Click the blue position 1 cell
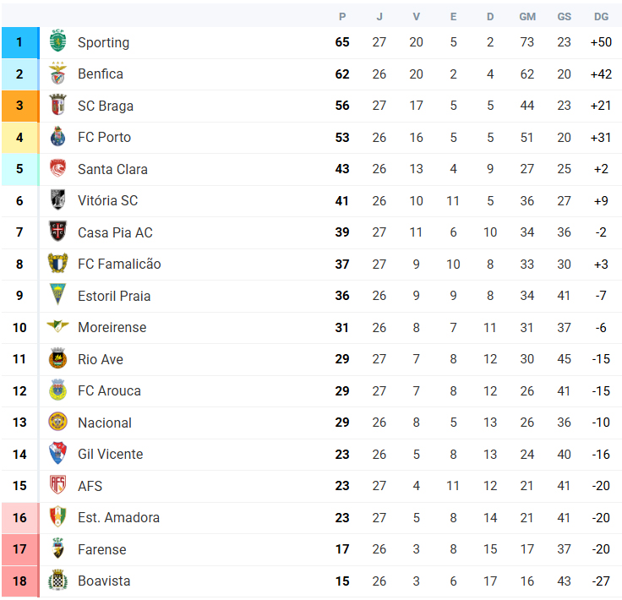Viewport: 622px width, 600px height. 20,42
